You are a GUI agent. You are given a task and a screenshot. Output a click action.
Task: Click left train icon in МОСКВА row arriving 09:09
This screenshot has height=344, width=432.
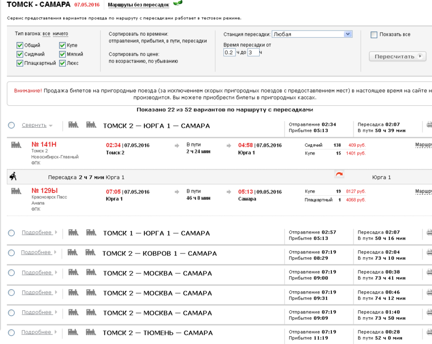click(x=73, y=312)
